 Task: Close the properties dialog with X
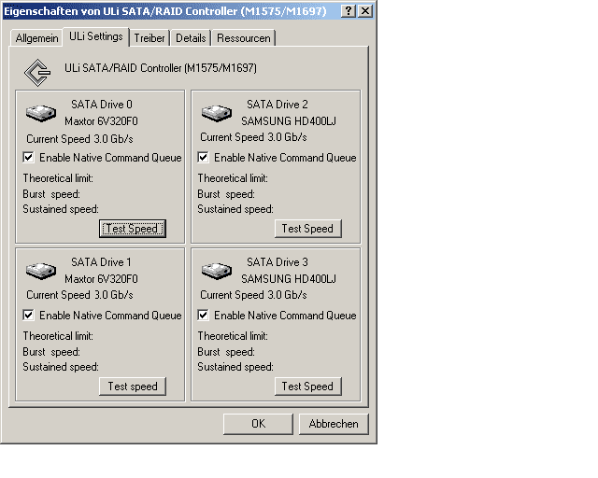pyautogui.click(x=365, y=11)
